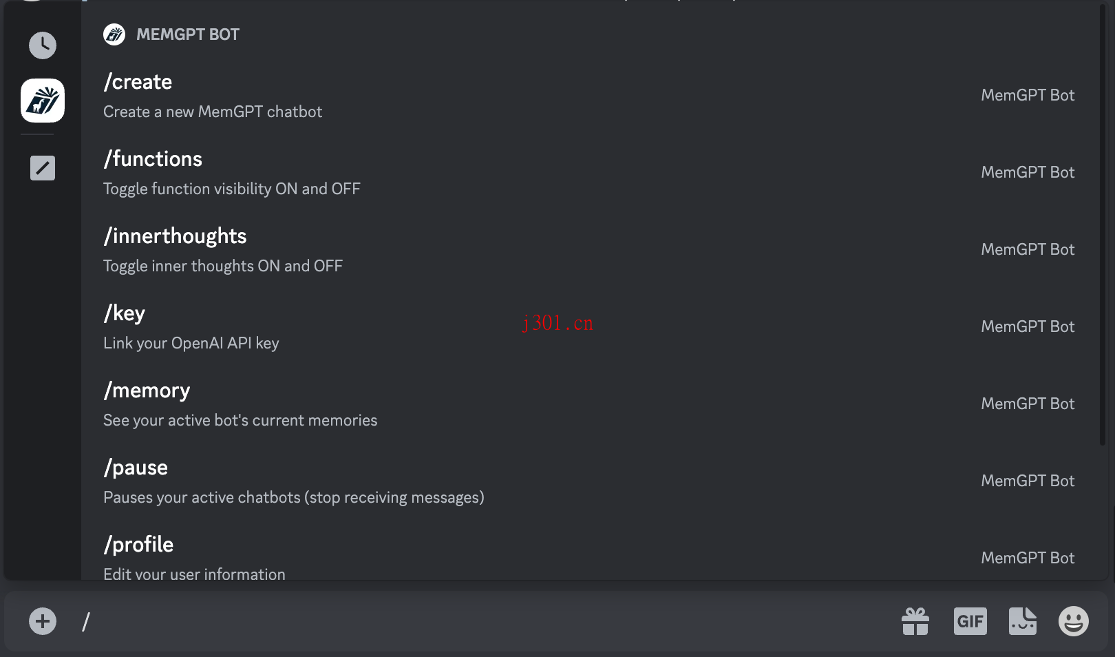Select the MemGPT Bot sidebar icon
The width and height of the screenshot is (1115, 657).
(x=43, y=101)
